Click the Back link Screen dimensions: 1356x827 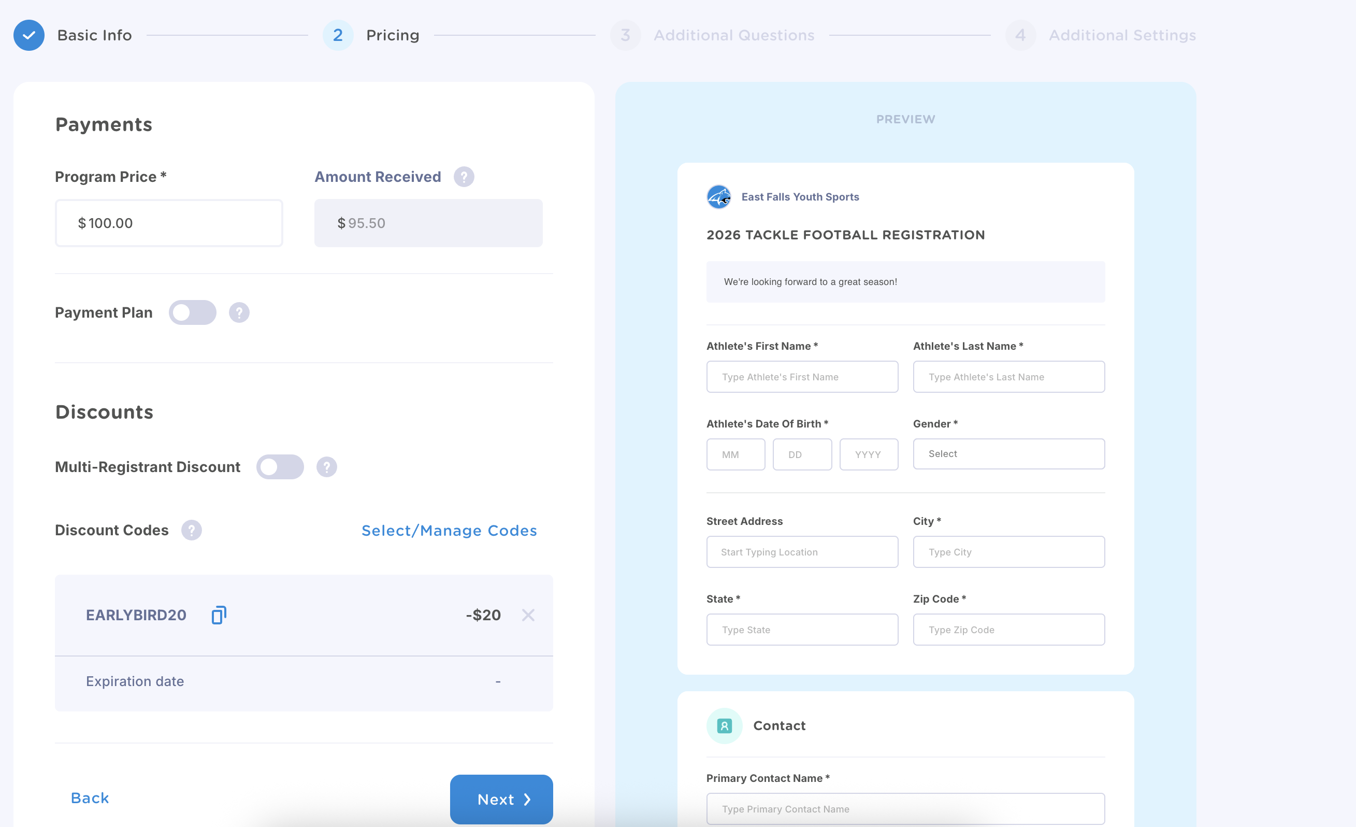[x=90, y=798]
